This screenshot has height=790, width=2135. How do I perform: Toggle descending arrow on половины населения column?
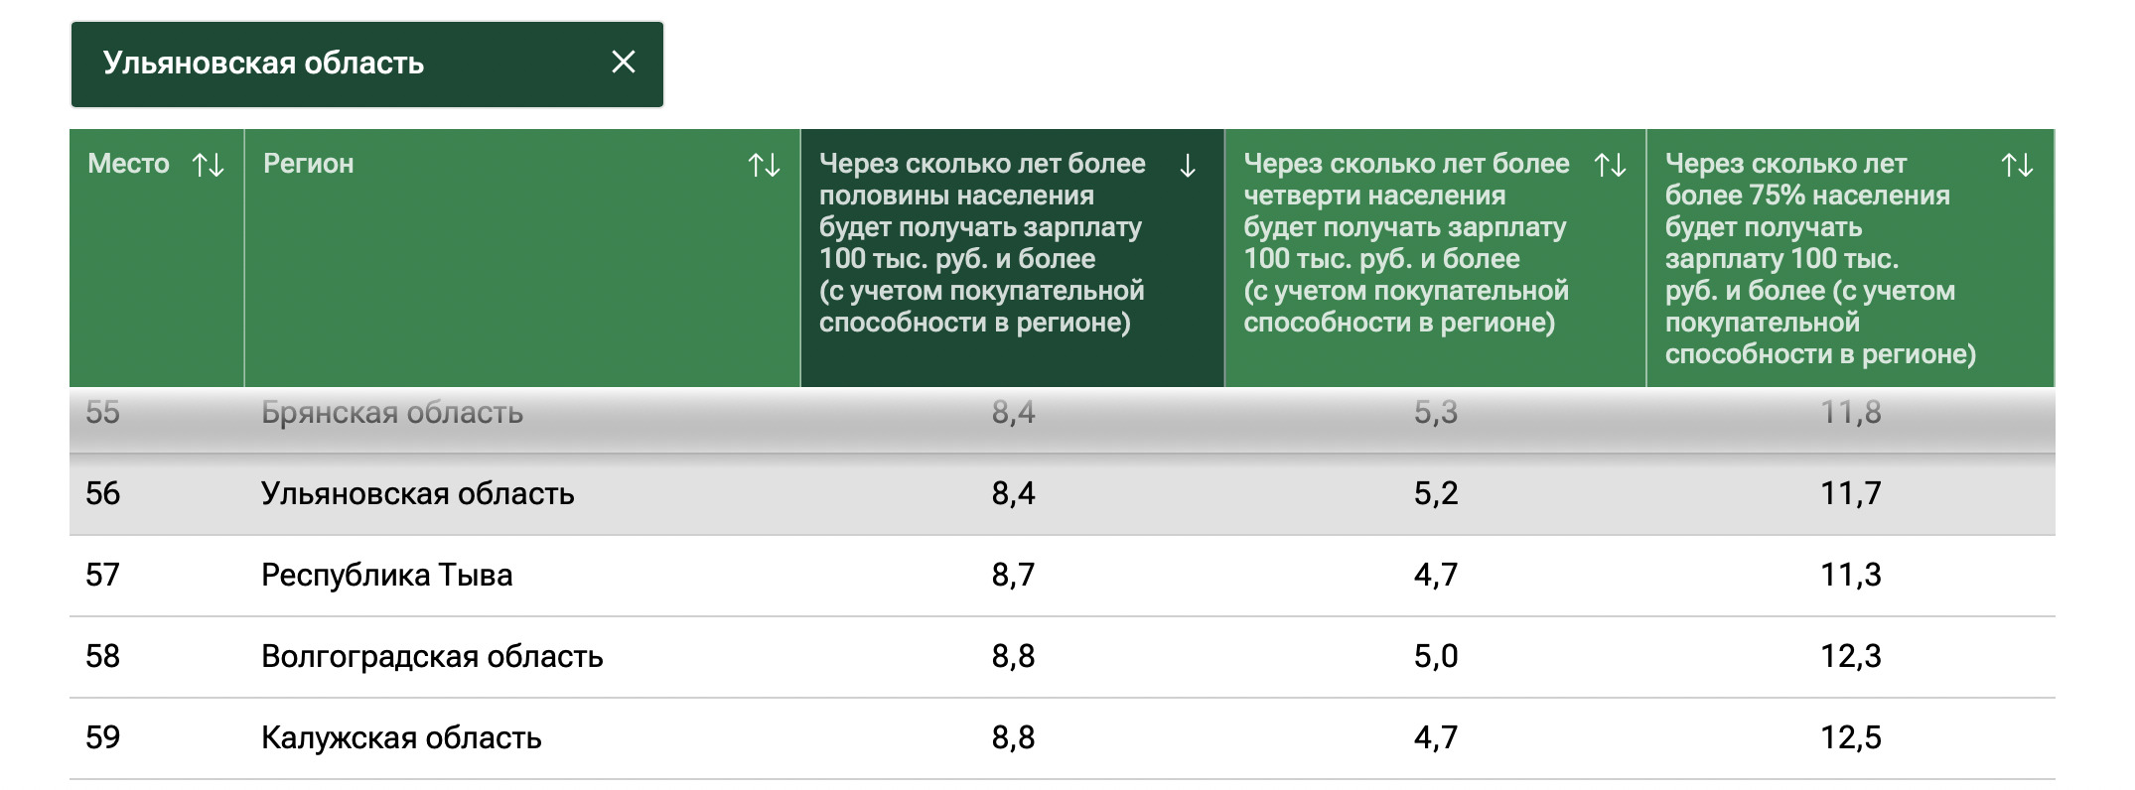(1188, 165)
